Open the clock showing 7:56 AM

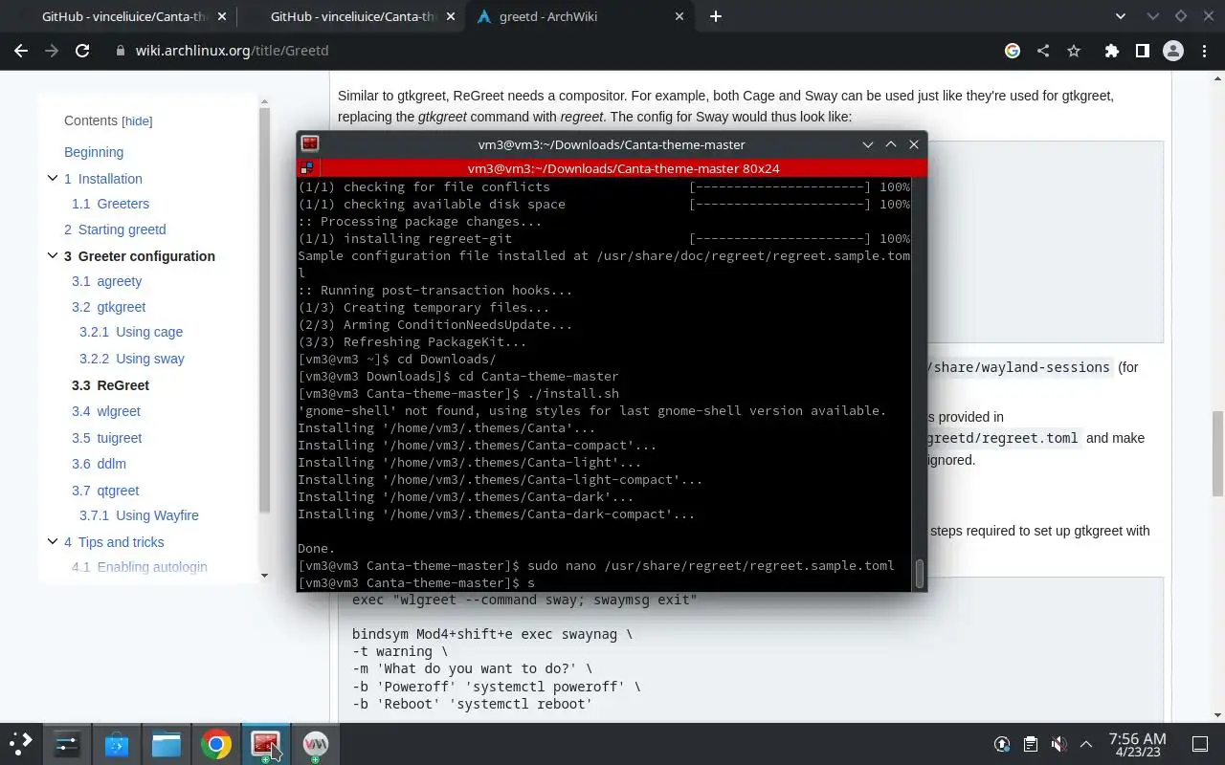tap(1137, 744)
